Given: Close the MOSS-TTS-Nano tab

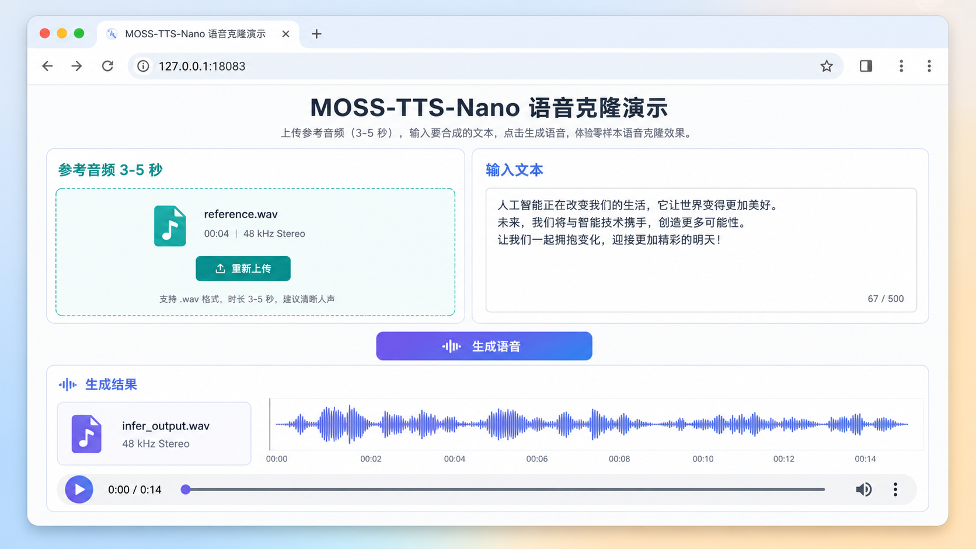Looking at the screenshot, I should click(285, 34).
